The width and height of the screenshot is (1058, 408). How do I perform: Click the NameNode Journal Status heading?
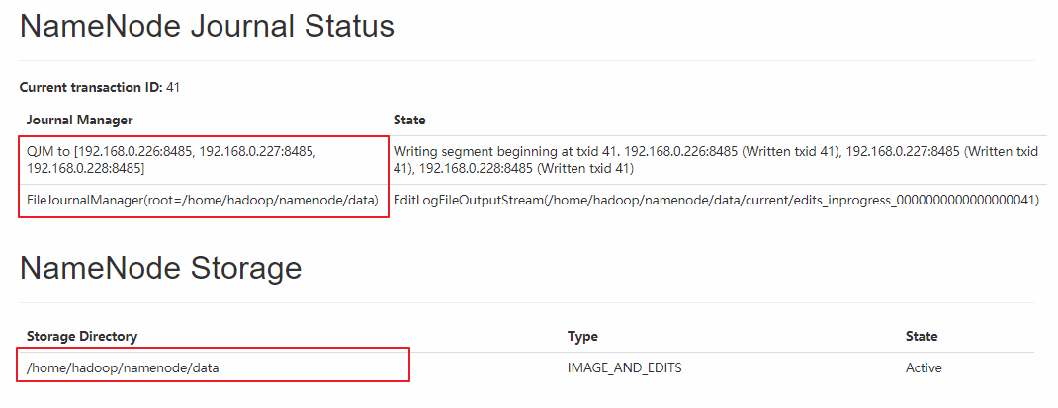[x=207, y=27]
